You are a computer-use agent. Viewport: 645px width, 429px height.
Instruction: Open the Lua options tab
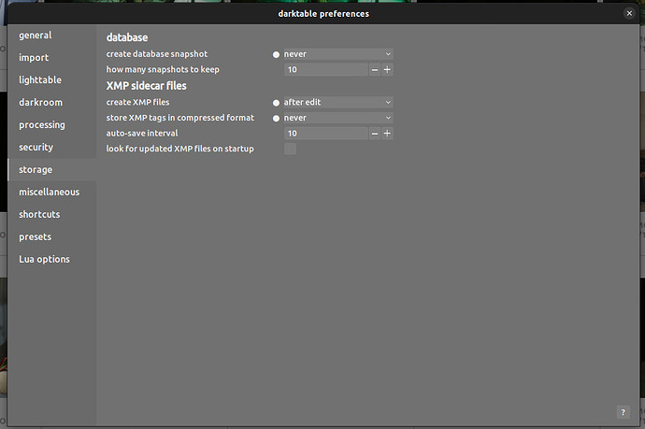coord(51,259)
